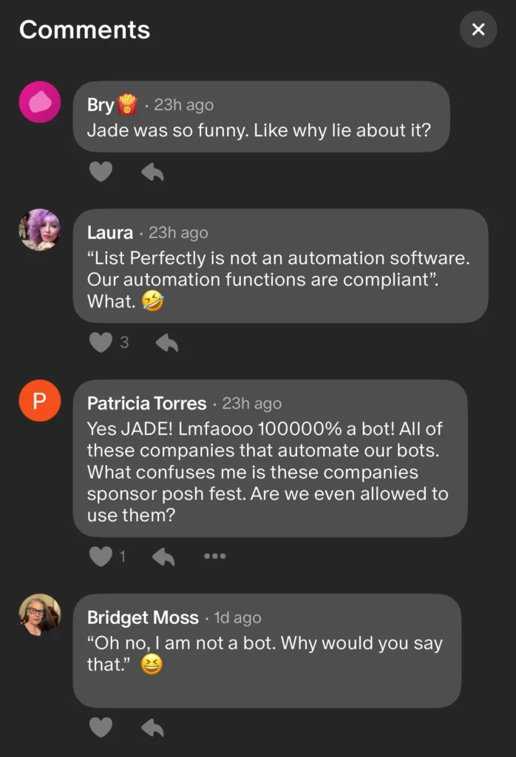Open Patricia Torres's name link
The image size is (516, 757).
coord(146,404)
